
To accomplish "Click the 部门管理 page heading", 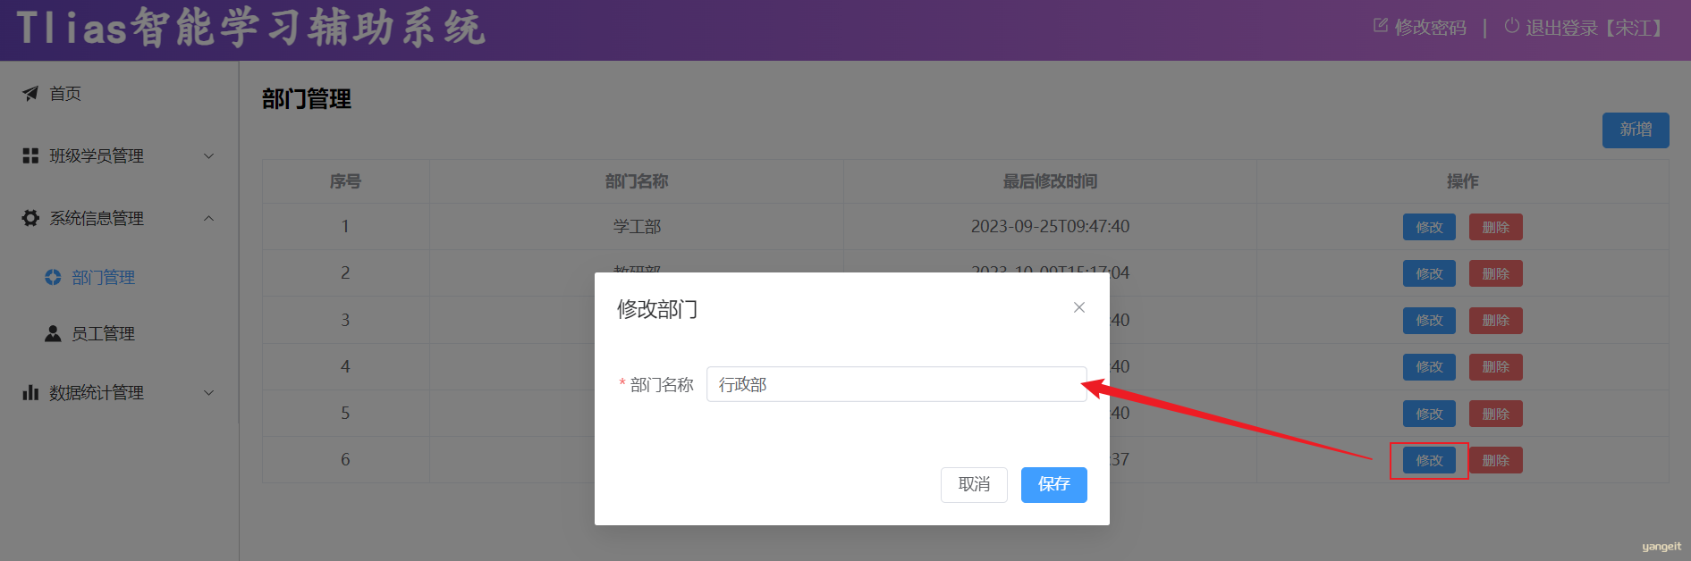I will point(307,99).
